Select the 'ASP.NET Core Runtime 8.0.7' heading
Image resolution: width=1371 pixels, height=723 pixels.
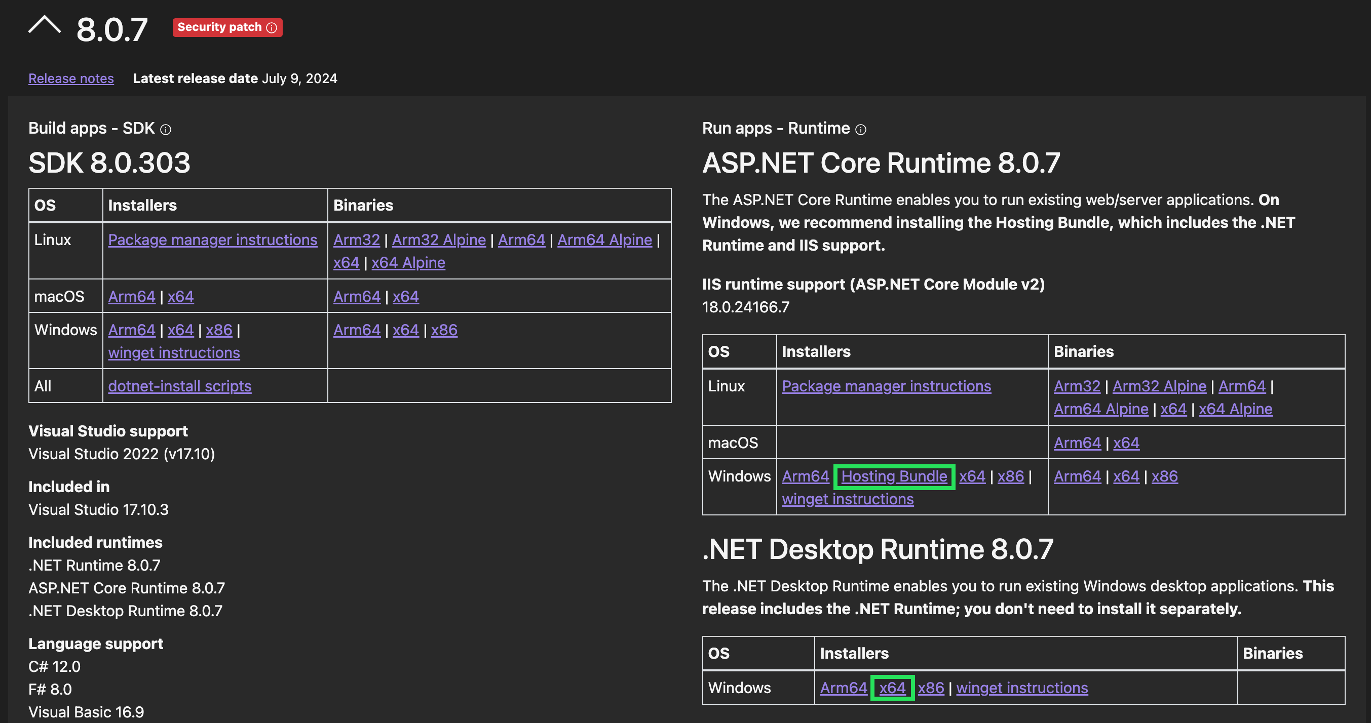point(882,163)
